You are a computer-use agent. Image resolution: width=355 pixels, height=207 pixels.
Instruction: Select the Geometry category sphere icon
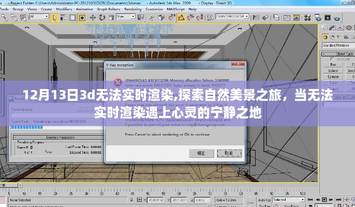click(326, 37)
